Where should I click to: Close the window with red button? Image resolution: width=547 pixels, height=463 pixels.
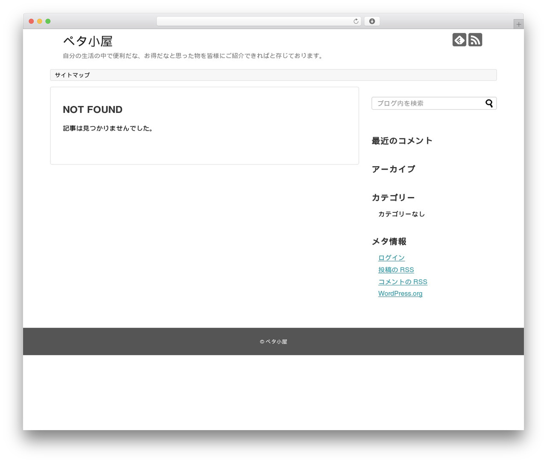[31, 21]
